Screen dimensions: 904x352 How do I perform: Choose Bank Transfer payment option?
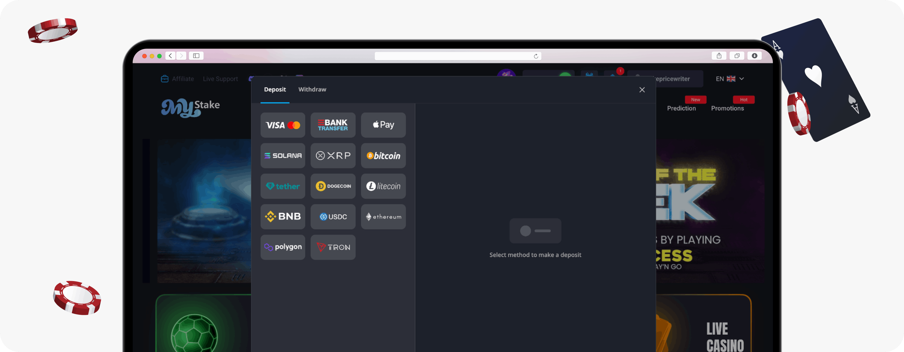point(333,125)
